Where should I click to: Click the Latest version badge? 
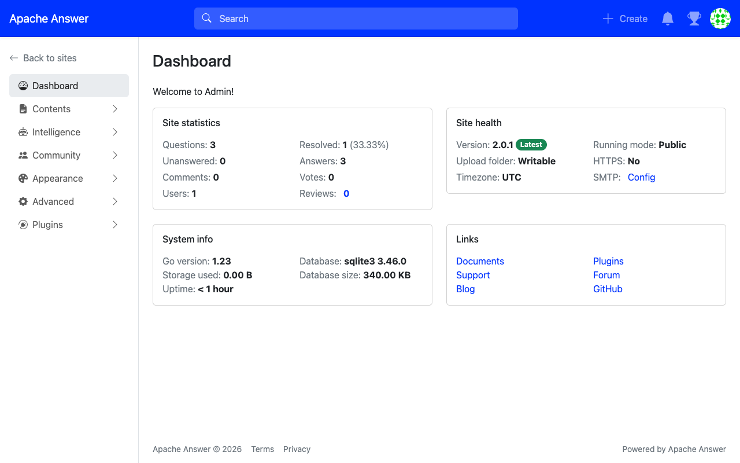point(531,145)
